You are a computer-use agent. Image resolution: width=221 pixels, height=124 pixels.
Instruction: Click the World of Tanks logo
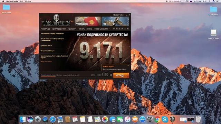[x=56, y=20]
